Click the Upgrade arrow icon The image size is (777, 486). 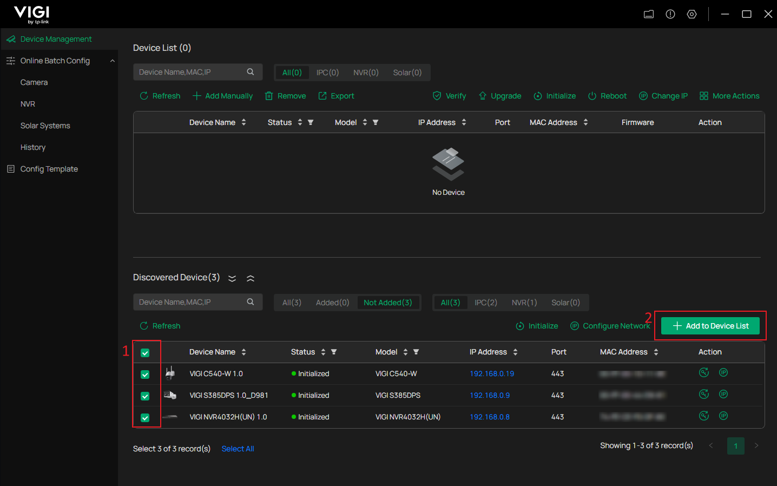[x=483, y=96]
